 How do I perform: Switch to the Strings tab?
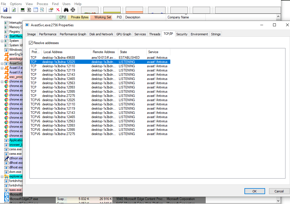pyautogui.click(x=216, y=34)
